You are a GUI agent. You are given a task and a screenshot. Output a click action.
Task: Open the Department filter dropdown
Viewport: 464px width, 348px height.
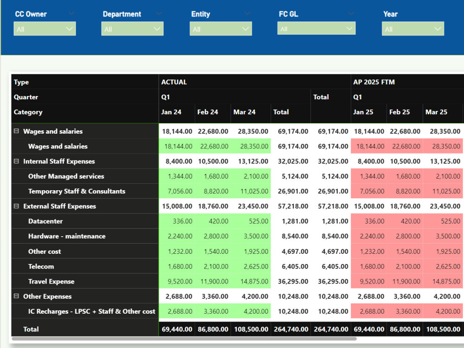point(132,29)
